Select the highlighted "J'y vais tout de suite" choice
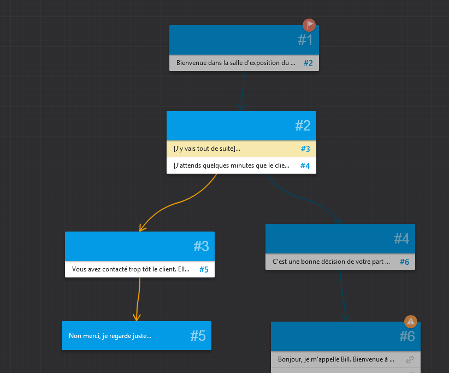 point(232,149)
